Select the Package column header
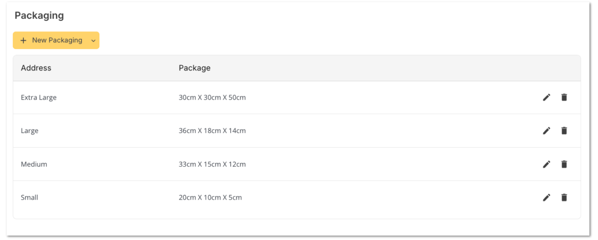Screen dimensions: 598x240 click(x=194, y=68)
